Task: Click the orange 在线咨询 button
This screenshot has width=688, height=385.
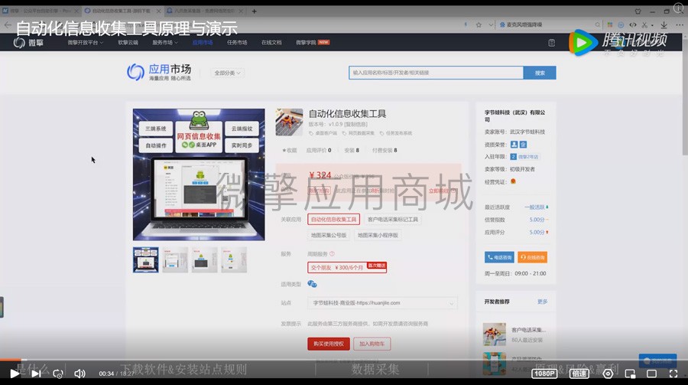Action: (532, 257)
